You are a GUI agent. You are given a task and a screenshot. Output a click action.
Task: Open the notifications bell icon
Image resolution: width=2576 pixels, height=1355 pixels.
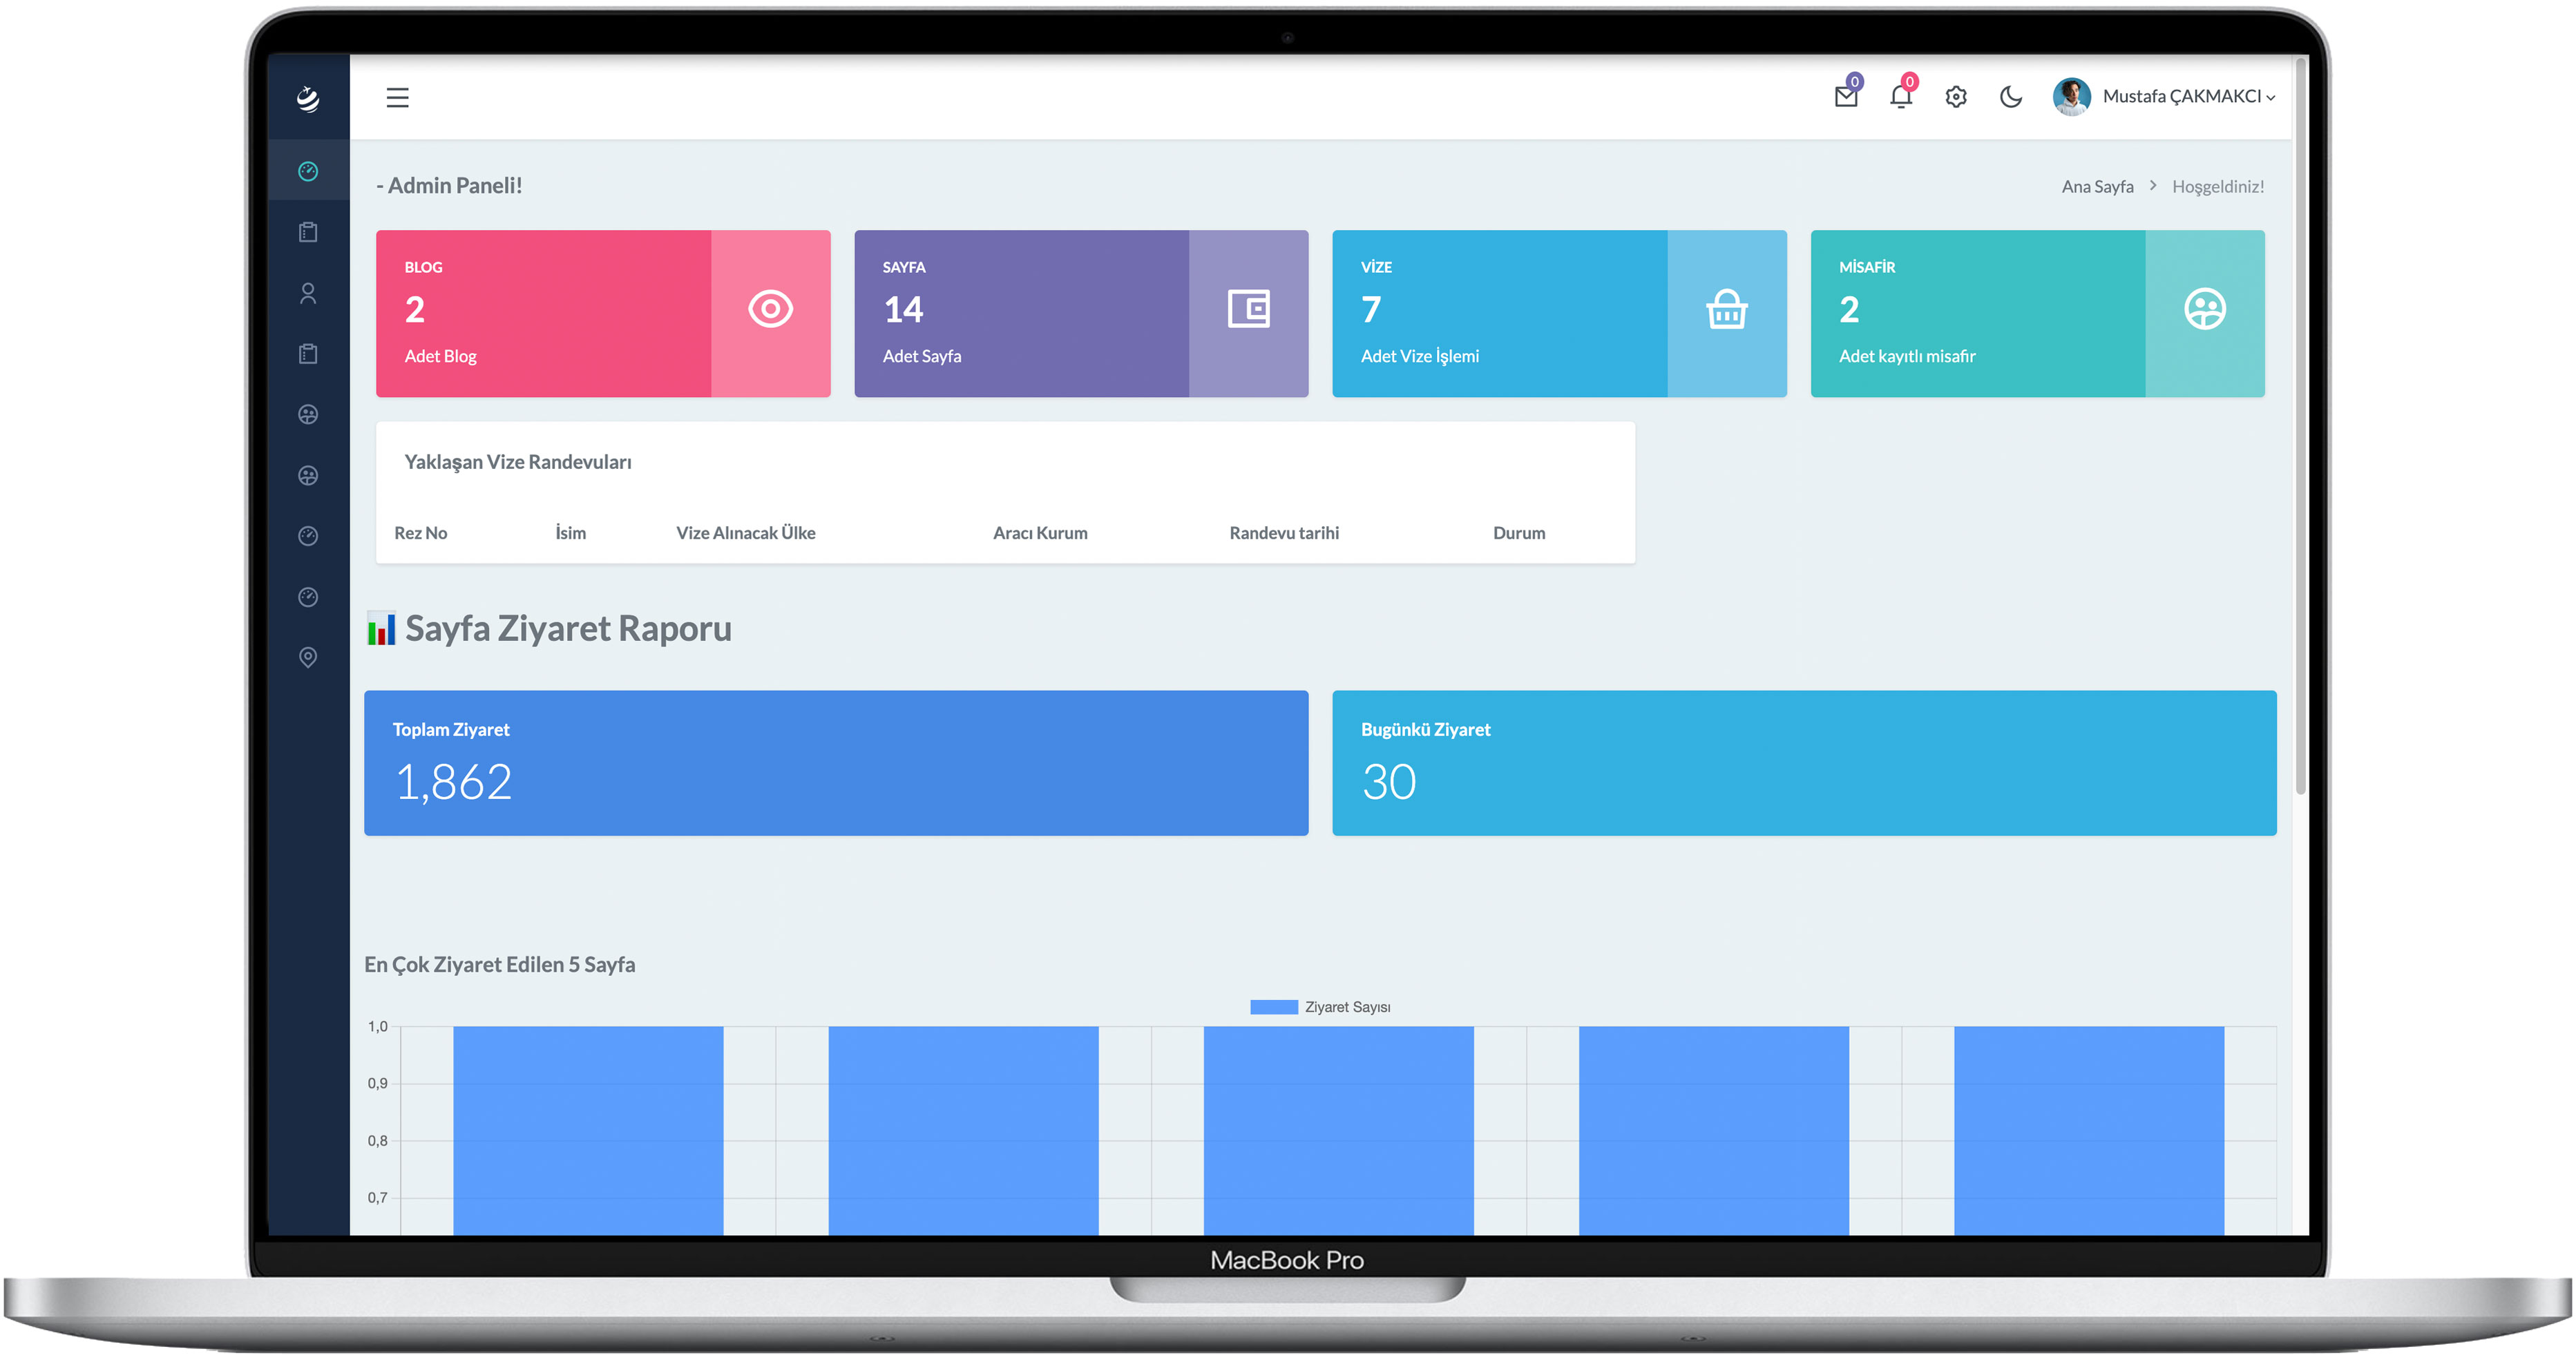pyautogui.click(x=1900, y=96)
